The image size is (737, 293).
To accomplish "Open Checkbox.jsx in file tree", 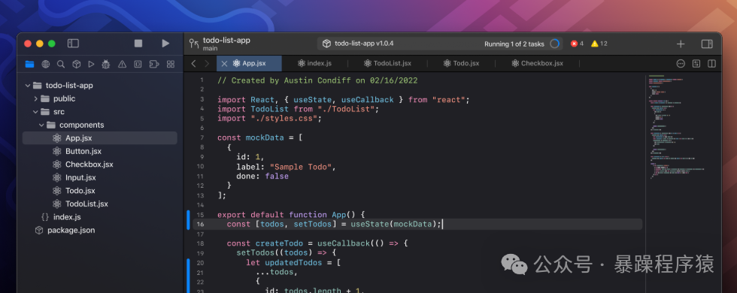I will click(89, 165).
